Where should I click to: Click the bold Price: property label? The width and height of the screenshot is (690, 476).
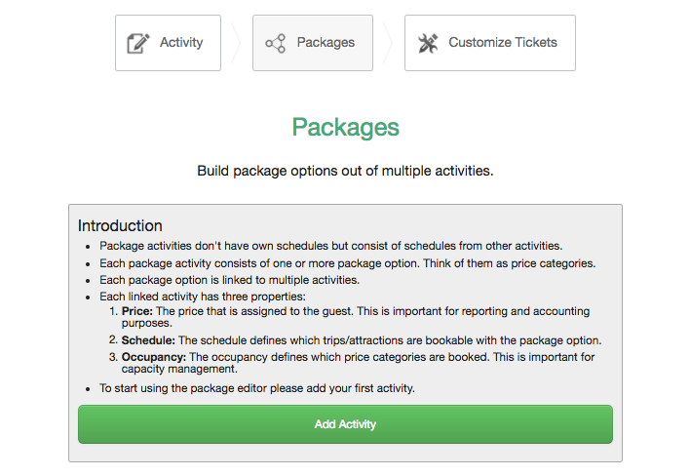[137, 311]
